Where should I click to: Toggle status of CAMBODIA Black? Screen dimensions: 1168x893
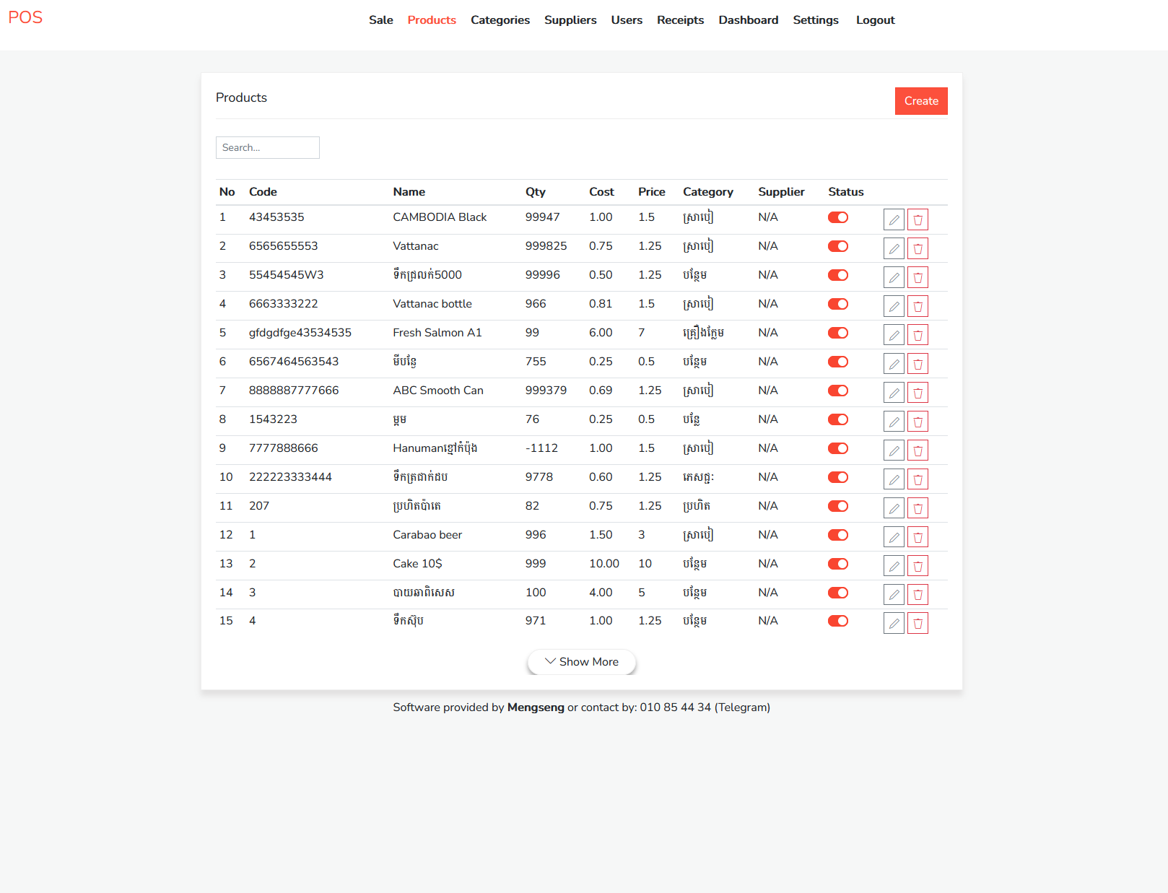pyautogui.click(x=838, y=217)
